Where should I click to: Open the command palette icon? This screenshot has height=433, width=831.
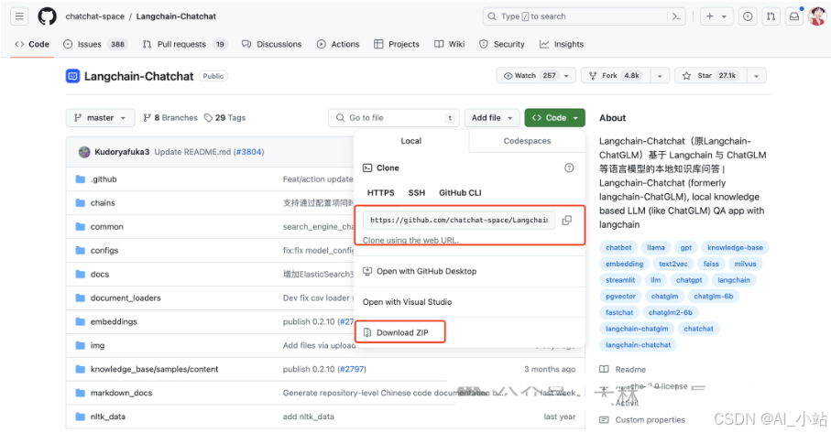coord(676,16)
